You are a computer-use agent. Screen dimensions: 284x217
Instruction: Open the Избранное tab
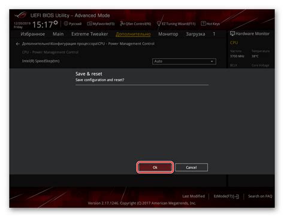33,34
